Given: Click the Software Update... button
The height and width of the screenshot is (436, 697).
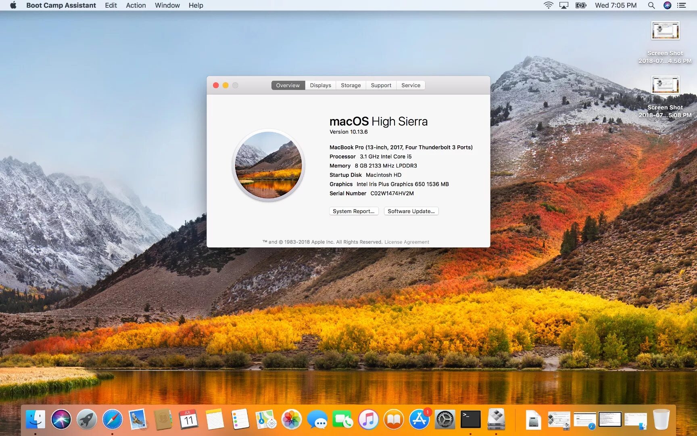Looking at the screenshot, I should pos(411,211).
